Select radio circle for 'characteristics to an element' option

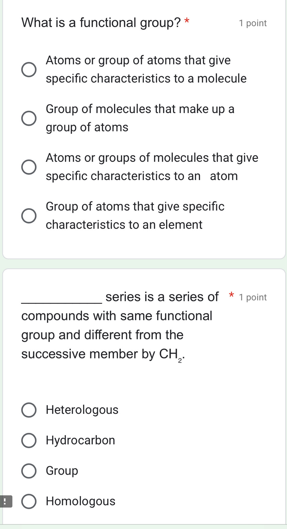pos(29,216)
